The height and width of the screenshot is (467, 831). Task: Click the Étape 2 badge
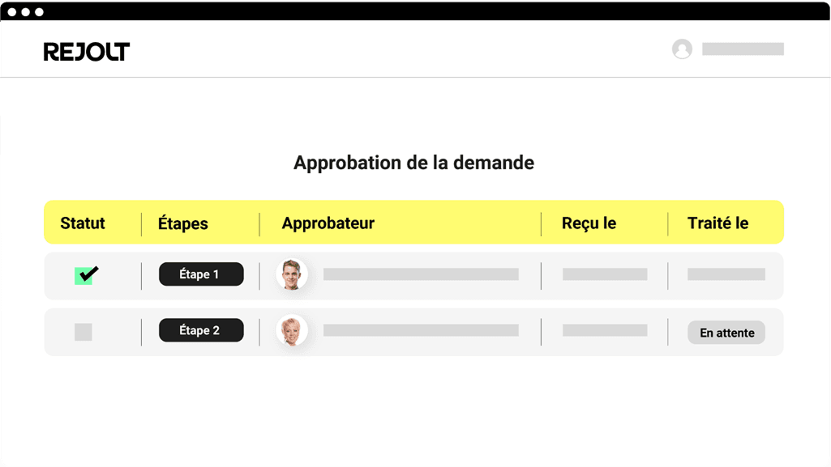[201, 330]
